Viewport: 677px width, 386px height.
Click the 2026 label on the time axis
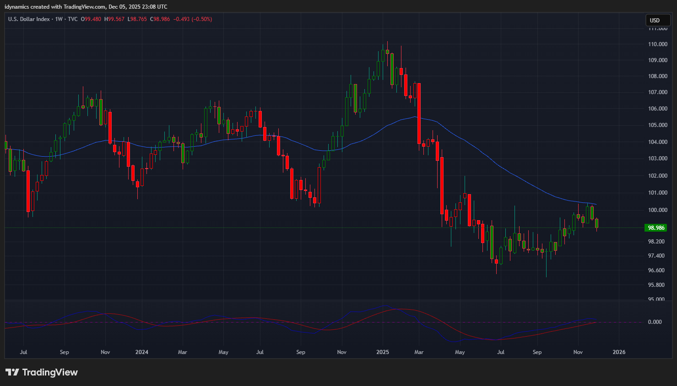tap(618, 352)
